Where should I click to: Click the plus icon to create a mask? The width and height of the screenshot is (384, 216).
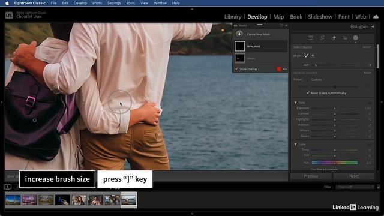tap(239, 34)
